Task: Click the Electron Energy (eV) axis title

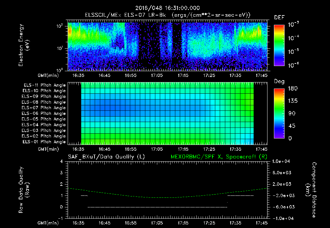Action: click(x=24, y=45)
